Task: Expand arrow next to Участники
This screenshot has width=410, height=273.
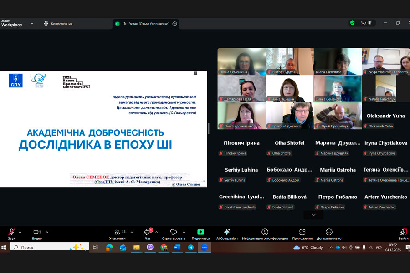Action: coord(132,232)
